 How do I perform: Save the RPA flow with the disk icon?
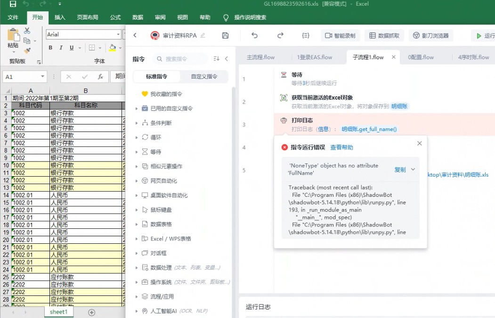(x=225, y=36)
